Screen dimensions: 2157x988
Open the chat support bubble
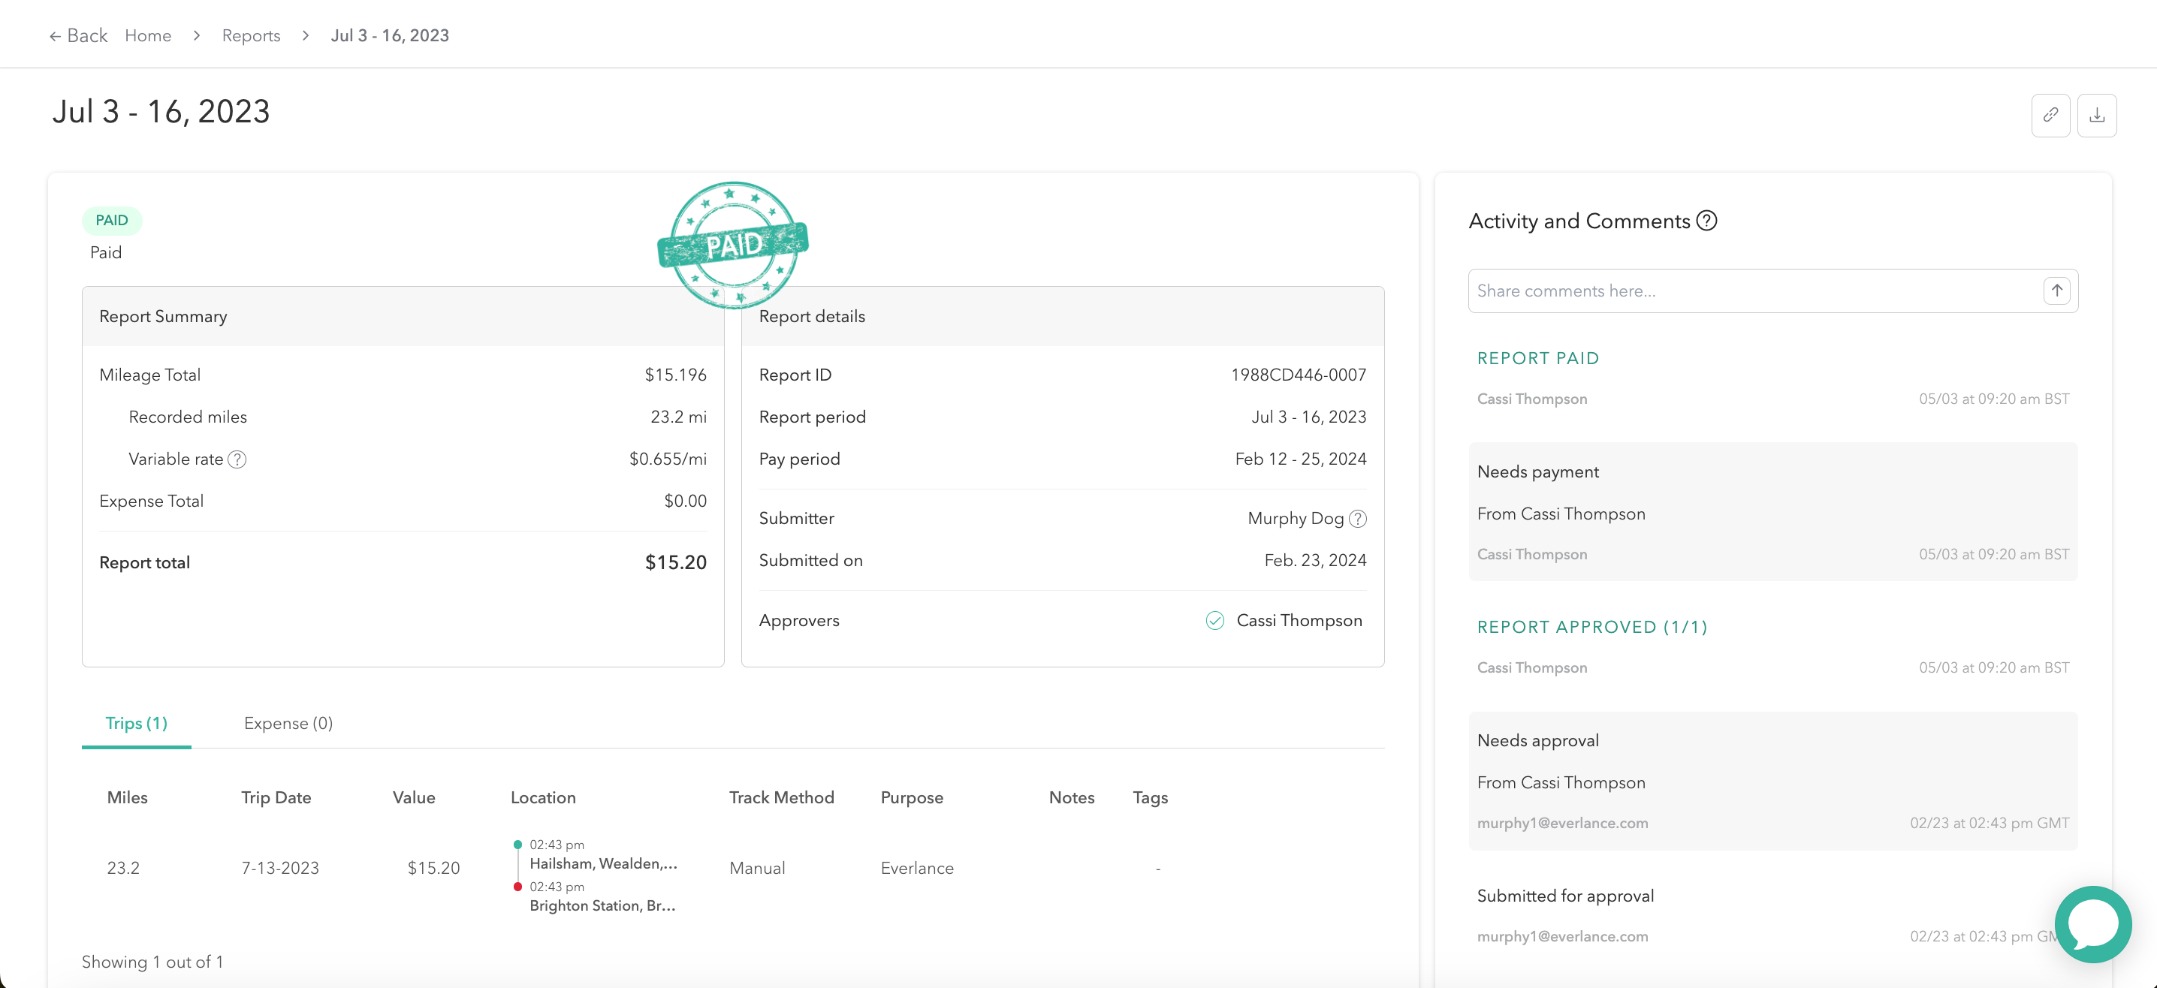[2092, 924]
